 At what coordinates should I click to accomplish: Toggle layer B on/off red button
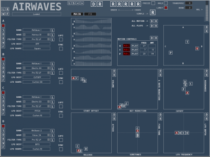(x=3, y=59)
